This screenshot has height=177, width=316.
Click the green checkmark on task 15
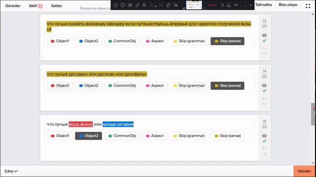264,141
